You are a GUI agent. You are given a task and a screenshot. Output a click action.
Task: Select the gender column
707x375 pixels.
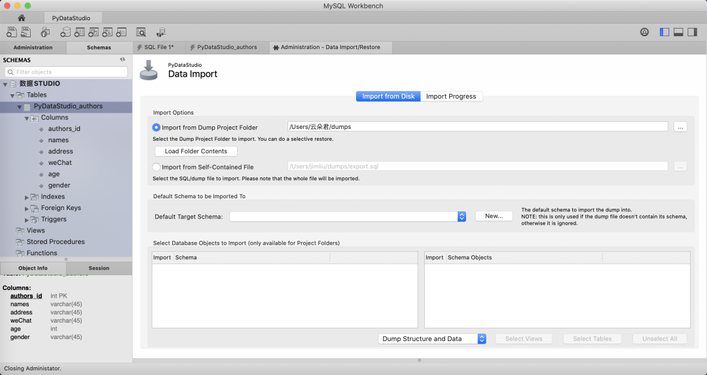click(59, 185)
